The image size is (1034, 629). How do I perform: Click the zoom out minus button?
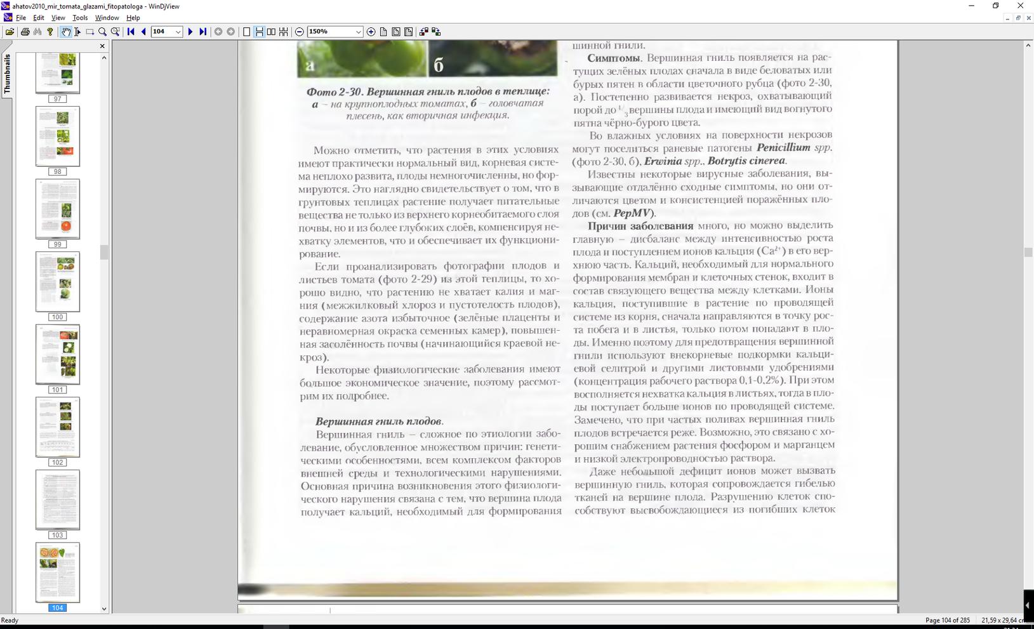pyautogui.click(x=299, y=32)
